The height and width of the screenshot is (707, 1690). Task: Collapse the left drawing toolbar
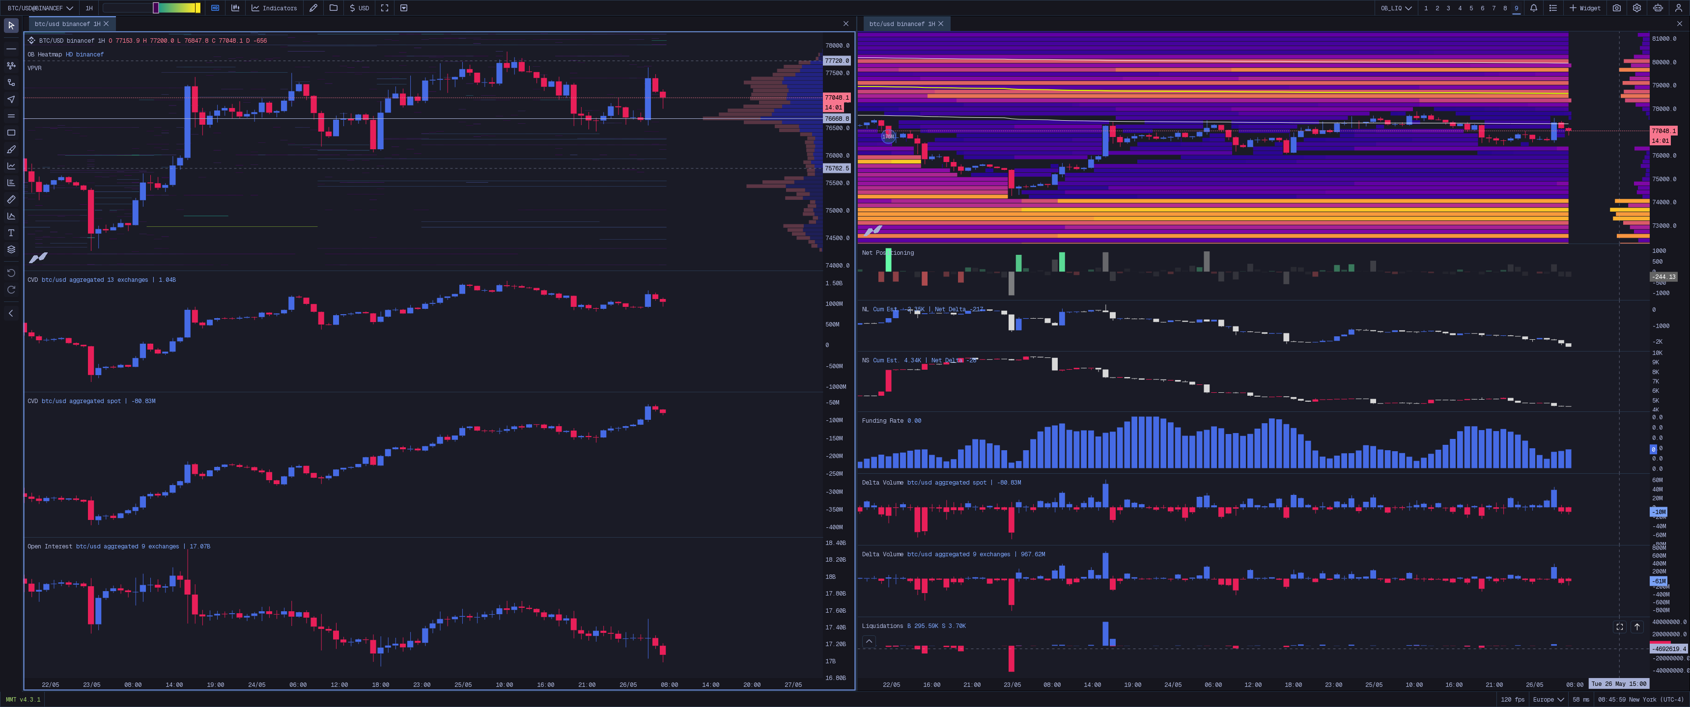[x=11, y=314]
